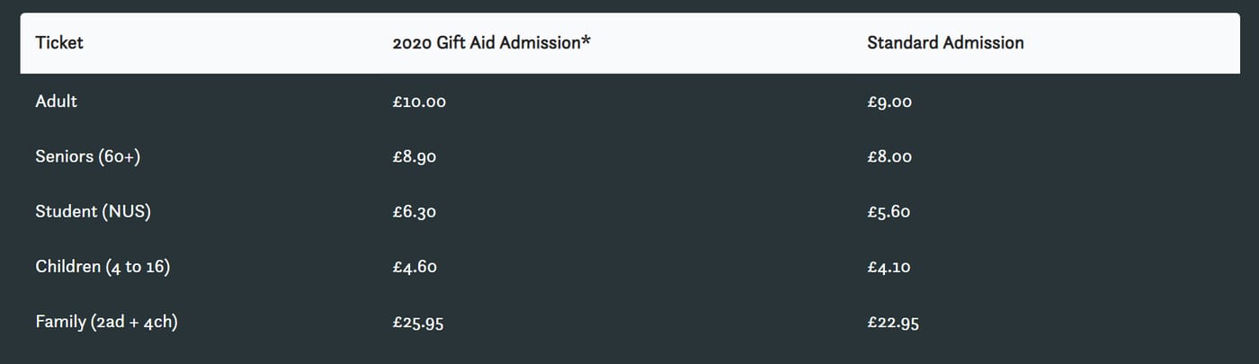The height and width of the screenshot is (364, 1259).
Task: Click the £25.95 Family Gift Aid price
Action: coord(418,322)
